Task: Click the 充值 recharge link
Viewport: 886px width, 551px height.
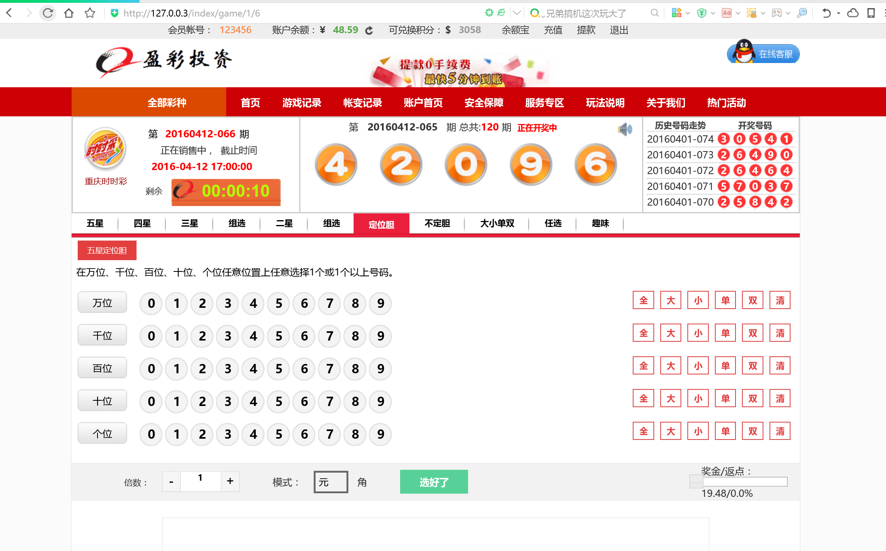Action: pyautogui.click(x=553, y=30)
